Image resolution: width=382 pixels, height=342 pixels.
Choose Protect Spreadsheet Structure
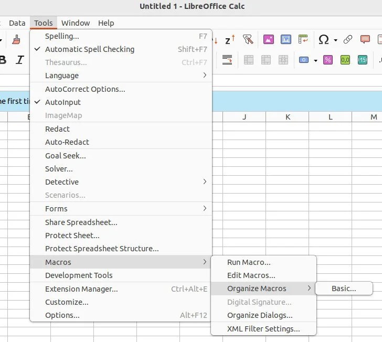[121, 249]
